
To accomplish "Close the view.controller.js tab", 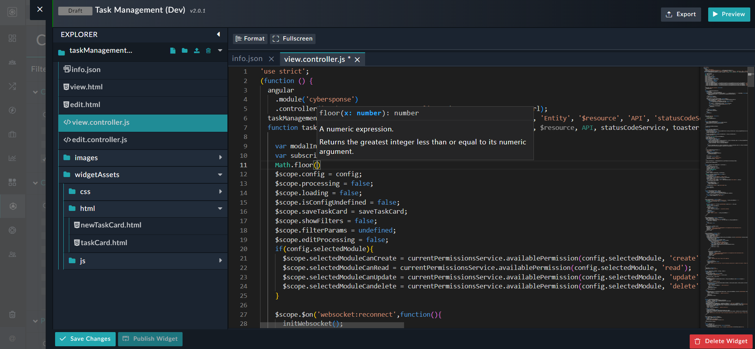I will [x=357, y=60].
